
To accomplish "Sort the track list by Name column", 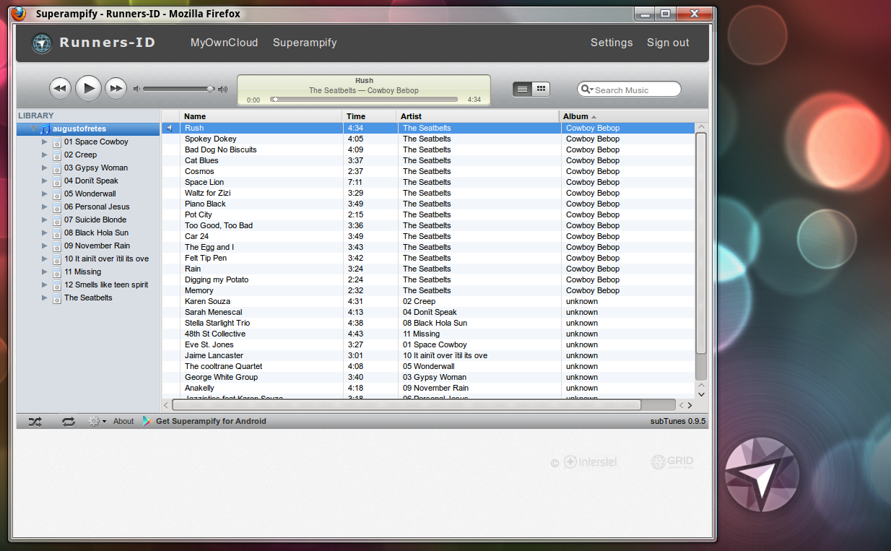I will click(261, 116).
